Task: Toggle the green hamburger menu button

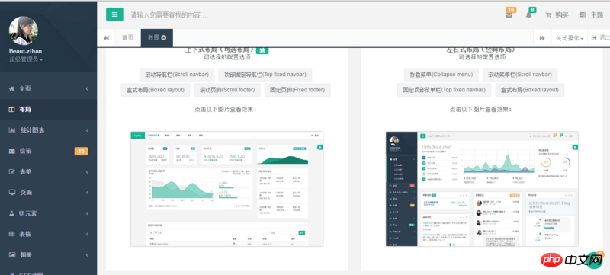Action: click(114, 14)
